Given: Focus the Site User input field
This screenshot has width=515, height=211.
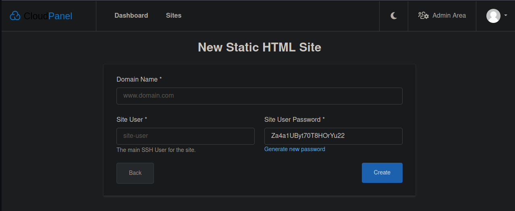Looking at the screenshot, I should [185, 136].
